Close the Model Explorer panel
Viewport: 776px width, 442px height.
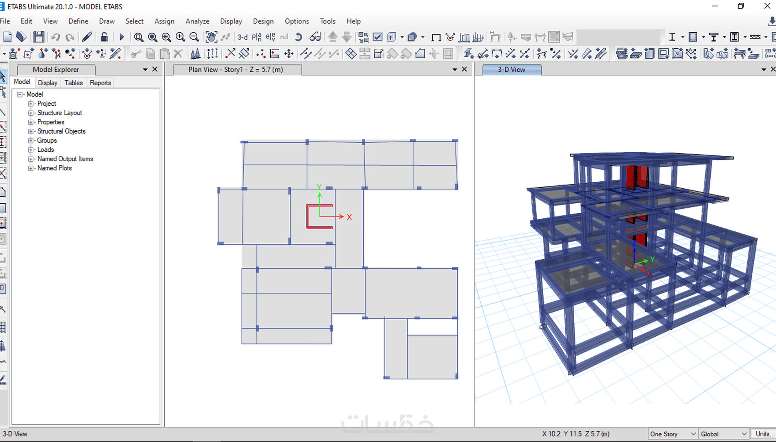coord(155,69)
